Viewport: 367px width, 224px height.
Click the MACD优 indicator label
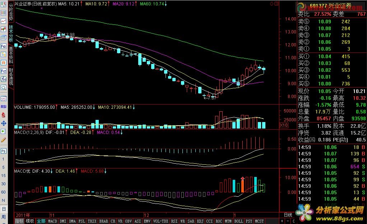22,171
